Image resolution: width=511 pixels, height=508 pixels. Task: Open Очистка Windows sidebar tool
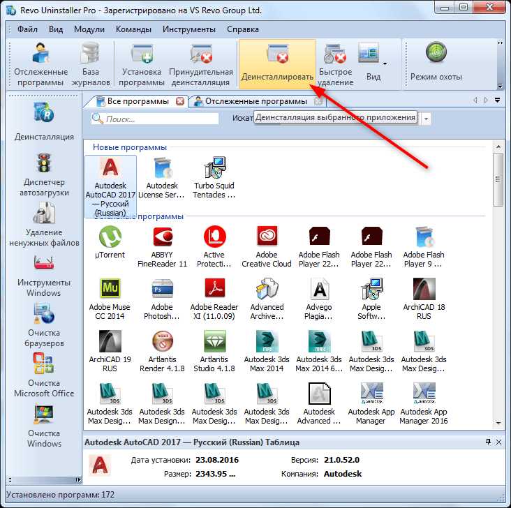tap(44, 426)
